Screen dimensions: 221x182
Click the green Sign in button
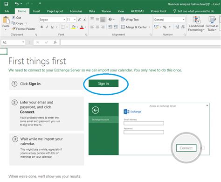click(x=104, y=84)
